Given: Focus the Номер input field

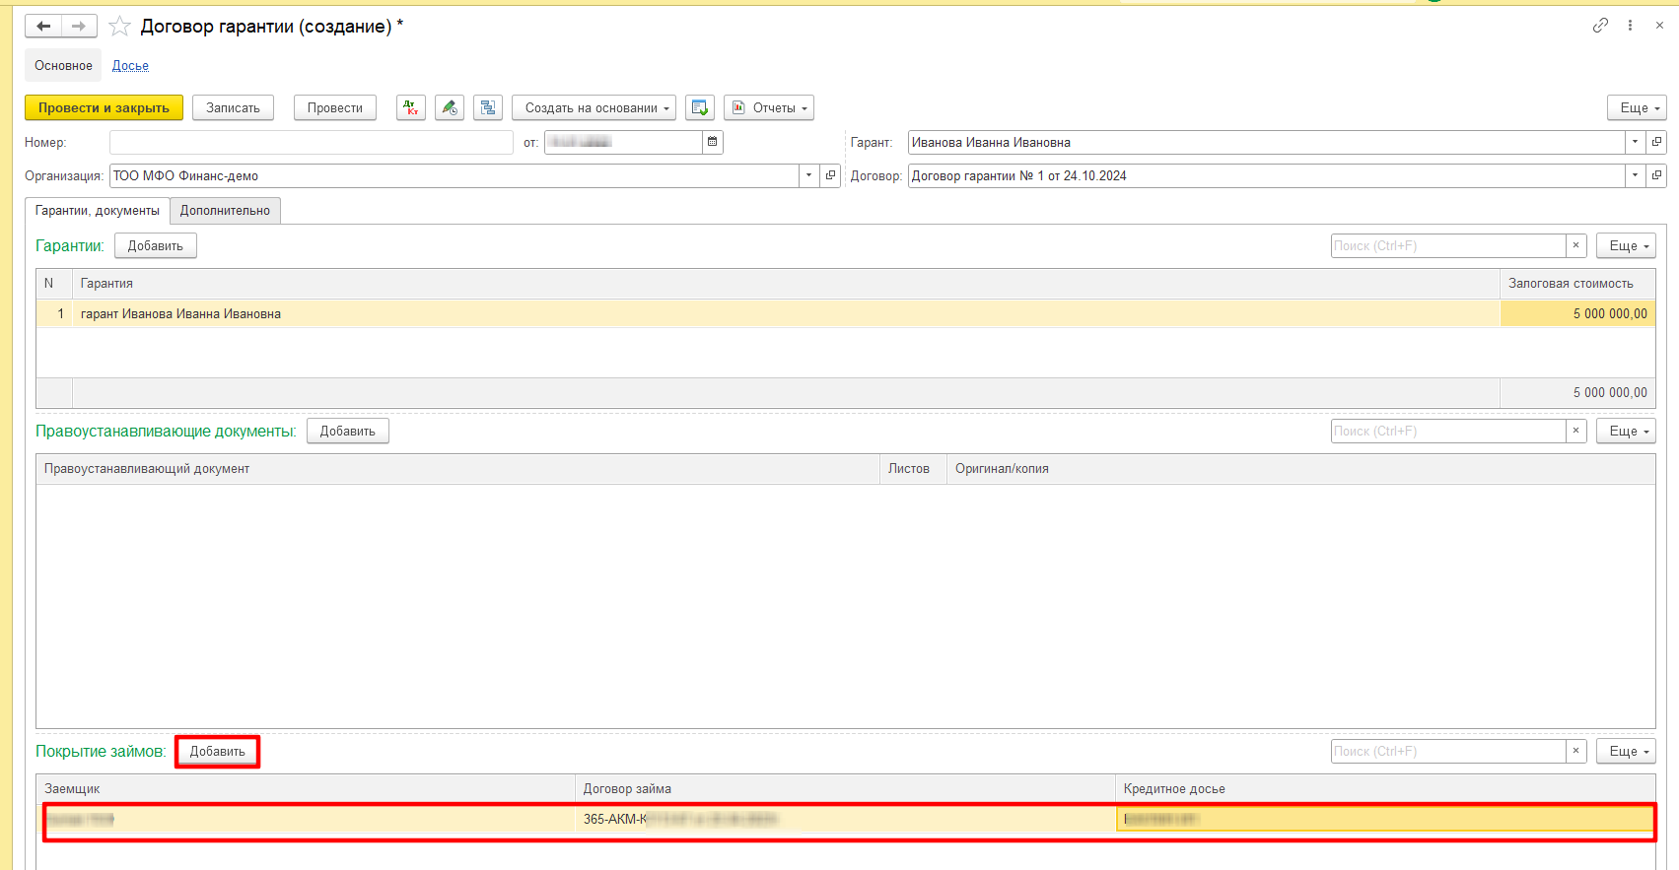Looking at the screenshot, I should point(312,142).
